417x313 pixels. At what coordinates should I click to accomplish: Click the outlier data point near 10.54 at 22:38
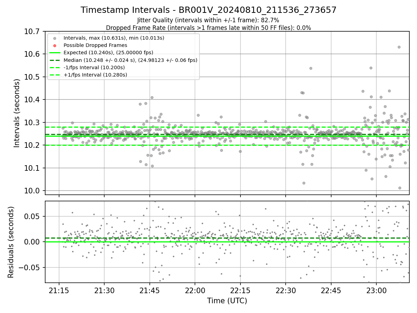tap(311, 68)
